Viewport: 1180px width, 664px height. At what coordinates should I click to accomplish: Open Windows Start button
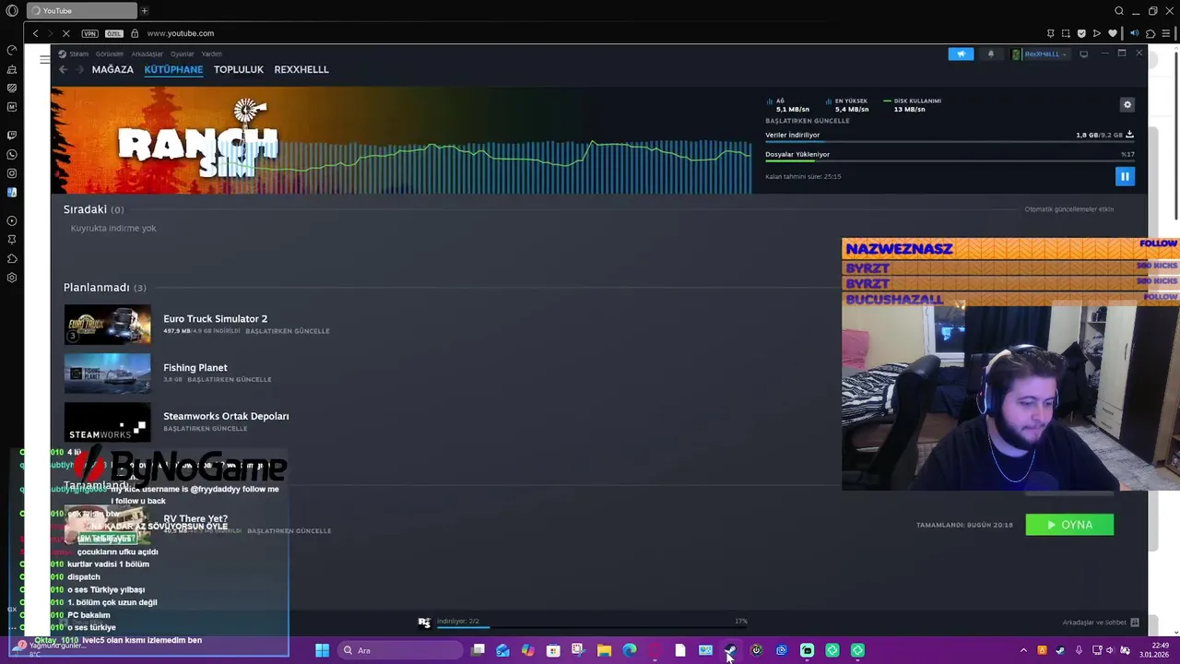[322, 650]
